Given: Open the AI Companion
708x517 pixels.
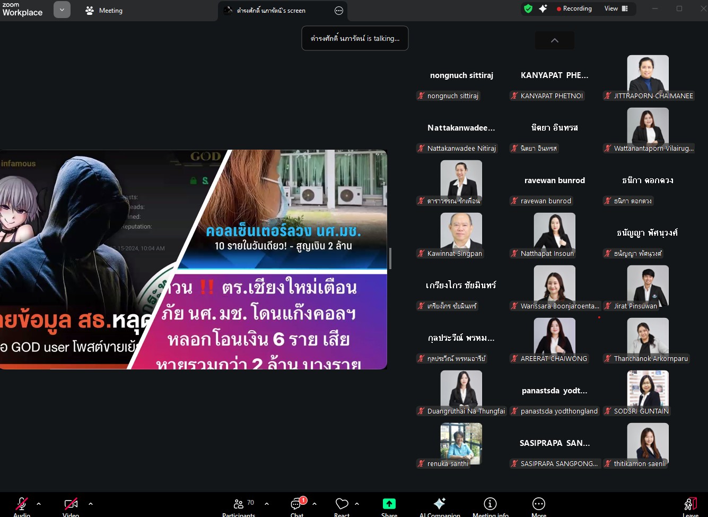Looking at the screenshot, I should click(x=440, y=505).
